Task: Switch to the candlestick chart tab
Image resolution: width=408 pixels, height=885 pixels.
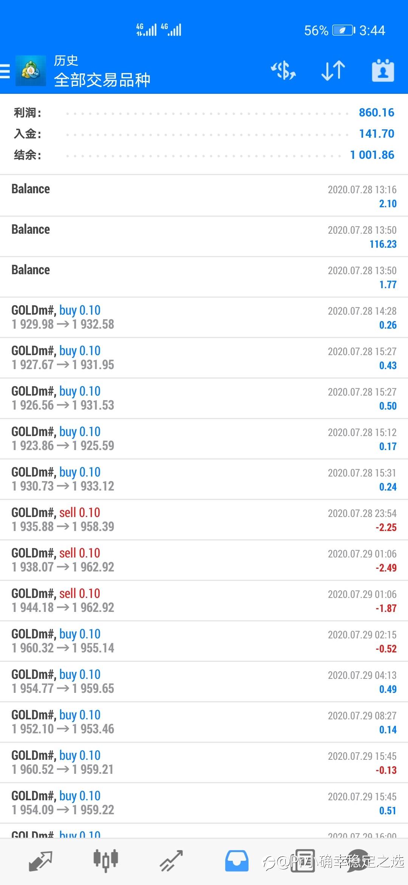Action: (106, 861)
